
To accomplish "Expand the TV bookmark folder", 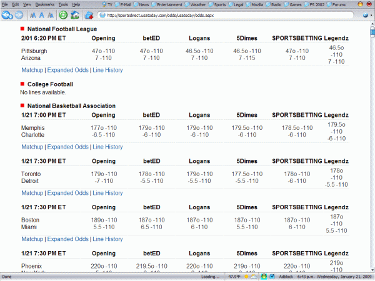I will point(107,4).
